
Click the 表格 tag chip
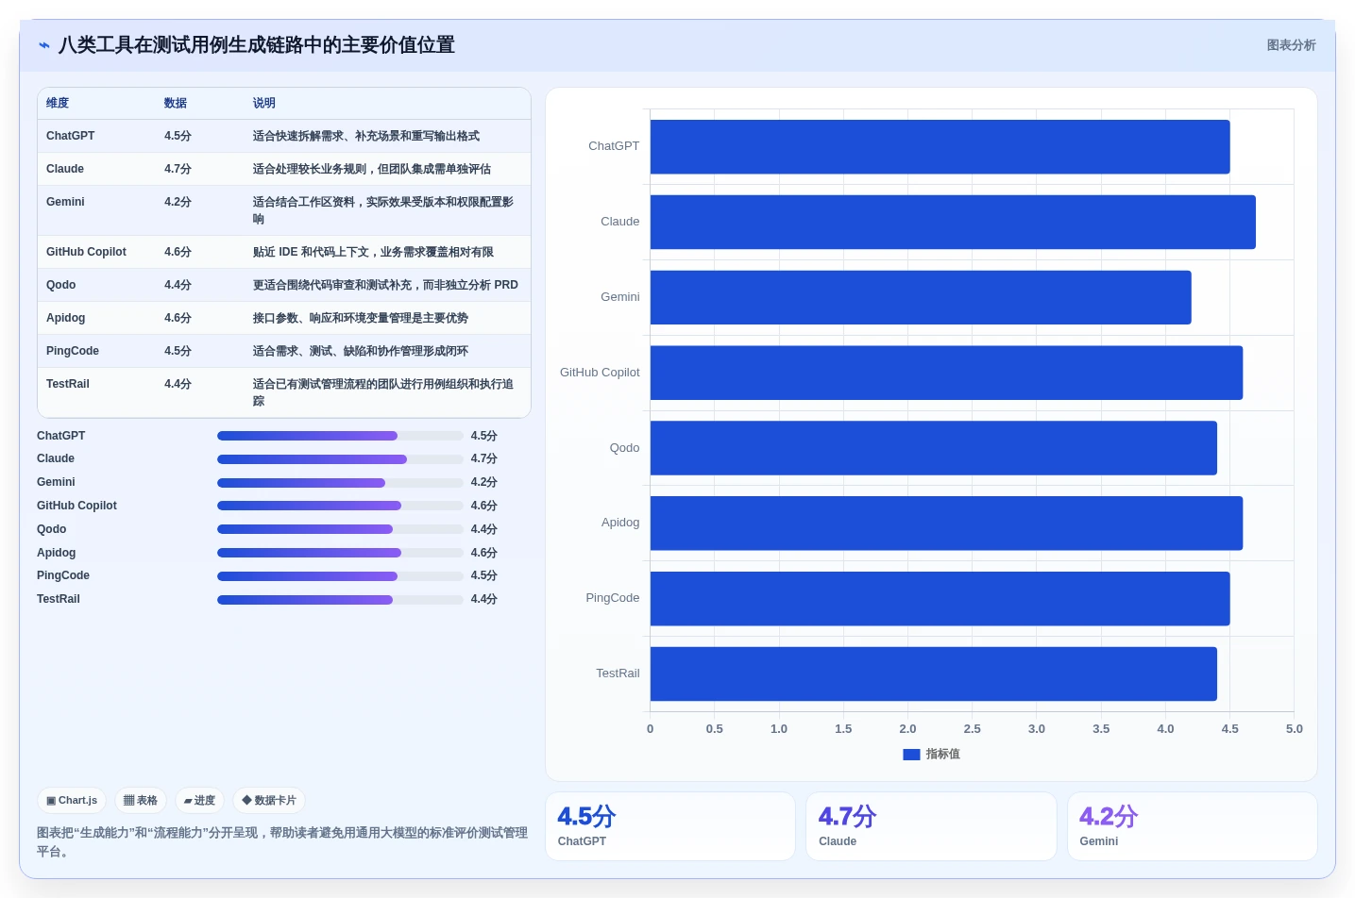pos(141,801)
